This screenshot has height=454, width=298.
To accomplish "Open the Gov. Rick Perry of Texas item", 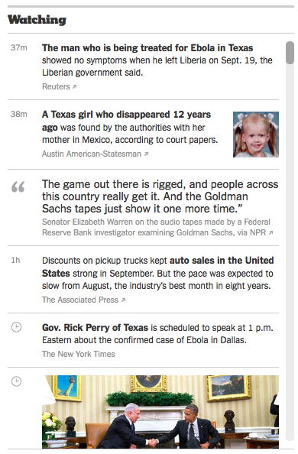I will 95,327.
